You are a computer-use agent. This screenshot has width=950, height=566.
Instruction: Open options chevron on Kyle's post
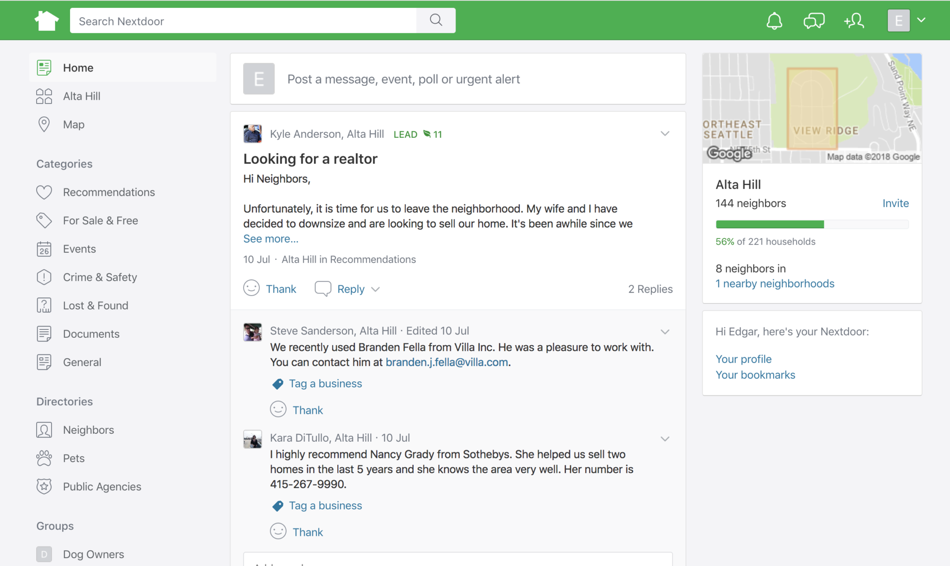665,134
